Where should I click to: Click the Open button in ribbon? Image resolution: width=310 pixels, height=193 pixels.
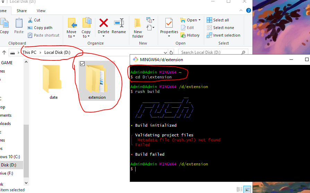[x=189, y=20]
